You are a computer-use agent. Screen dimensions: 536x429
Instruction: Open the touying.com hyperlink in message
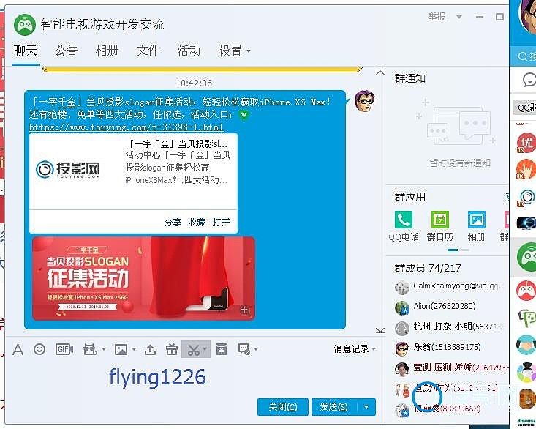(x=126, y=127)
